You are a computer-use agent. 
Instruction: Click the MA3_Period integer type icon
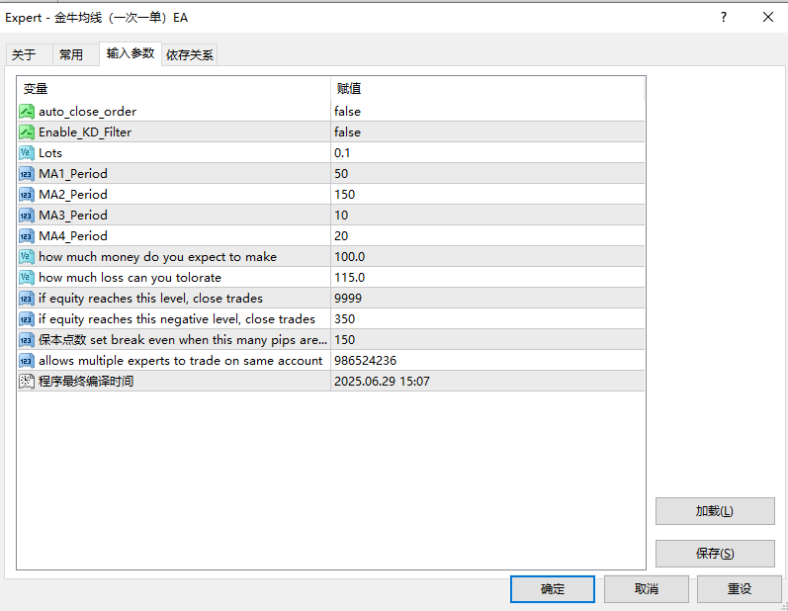(27, 216)
